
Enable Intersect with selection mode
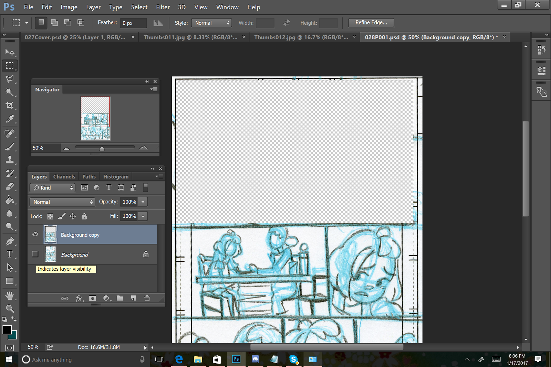81,23
